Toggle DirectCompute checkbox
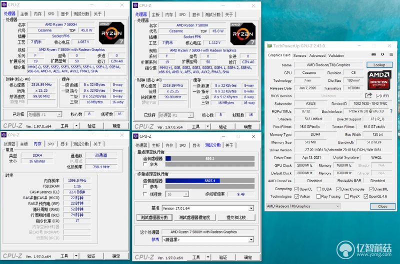The image size is (400, 264). coord(338,189)
